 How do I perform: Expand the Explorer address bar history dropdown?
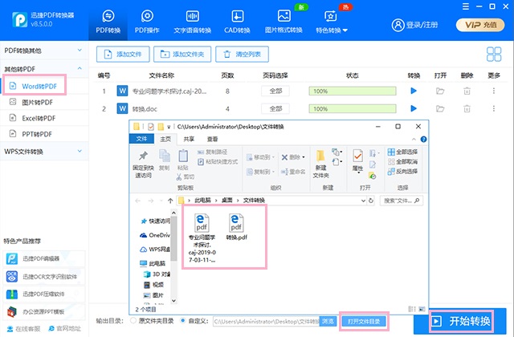(363, 201)
